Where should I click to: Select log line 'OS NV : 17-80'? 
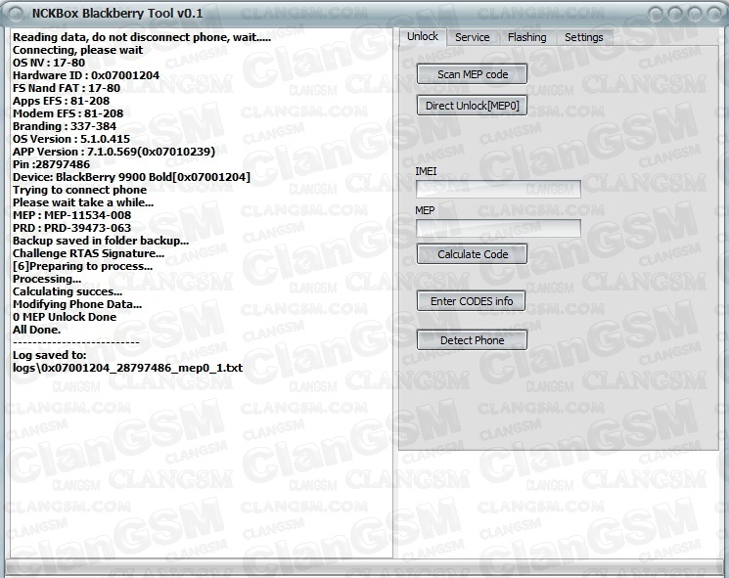[x=49, y=63]
